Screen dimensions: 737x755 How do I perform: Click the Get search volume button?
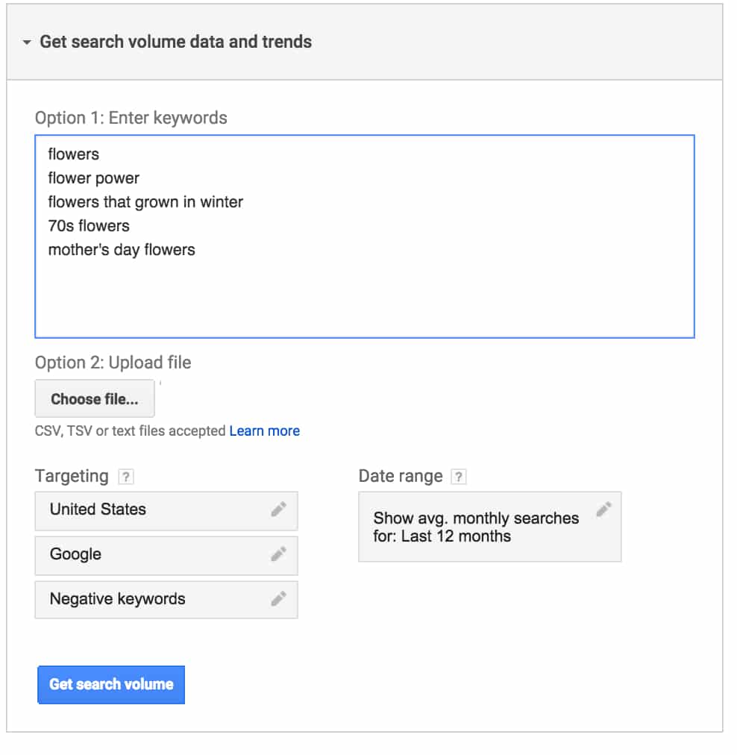tap(111, 685)
